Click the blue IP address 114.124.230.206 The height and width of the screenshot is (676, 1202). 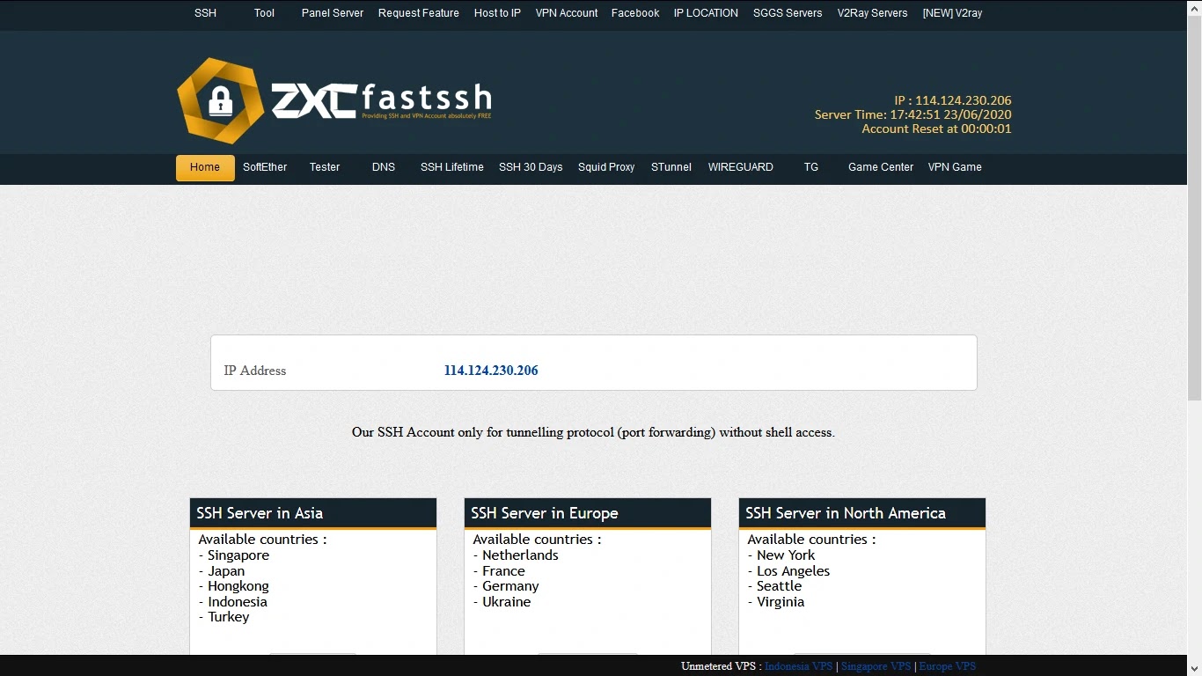(491, 371)
